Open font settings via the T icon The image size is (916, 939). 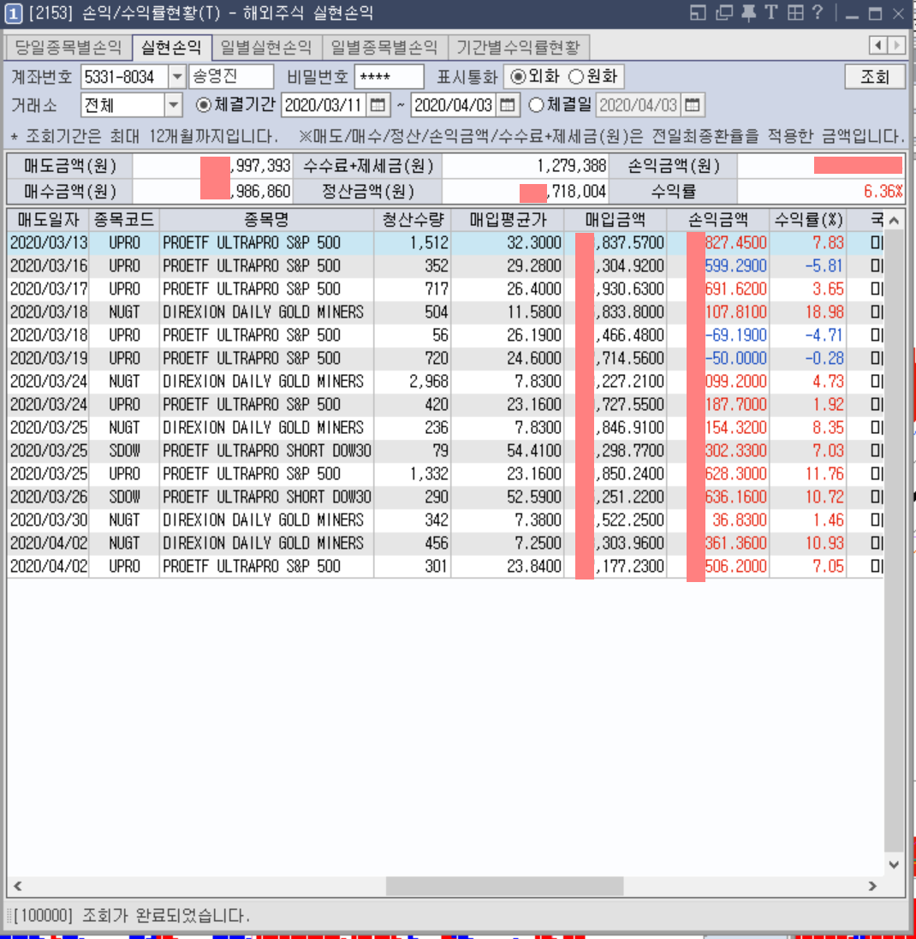[773, 12]
